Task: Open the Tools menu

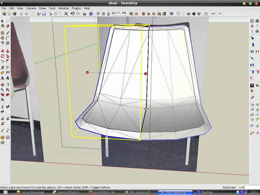Action: tap(52, 8)
